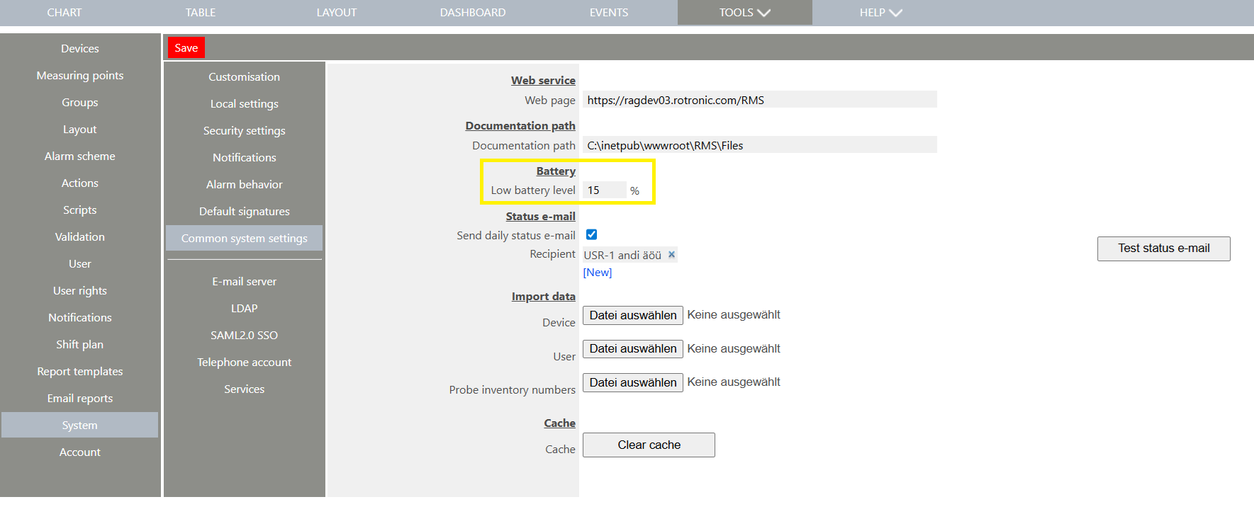1254x514 pixels.
Task: Open Devices in left sidebar
Action: (x=80, y=48)
